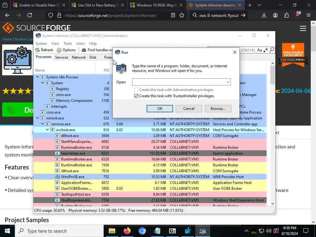
Task: Bookmark this page with star icon
Action: click(x=182, y=15)
